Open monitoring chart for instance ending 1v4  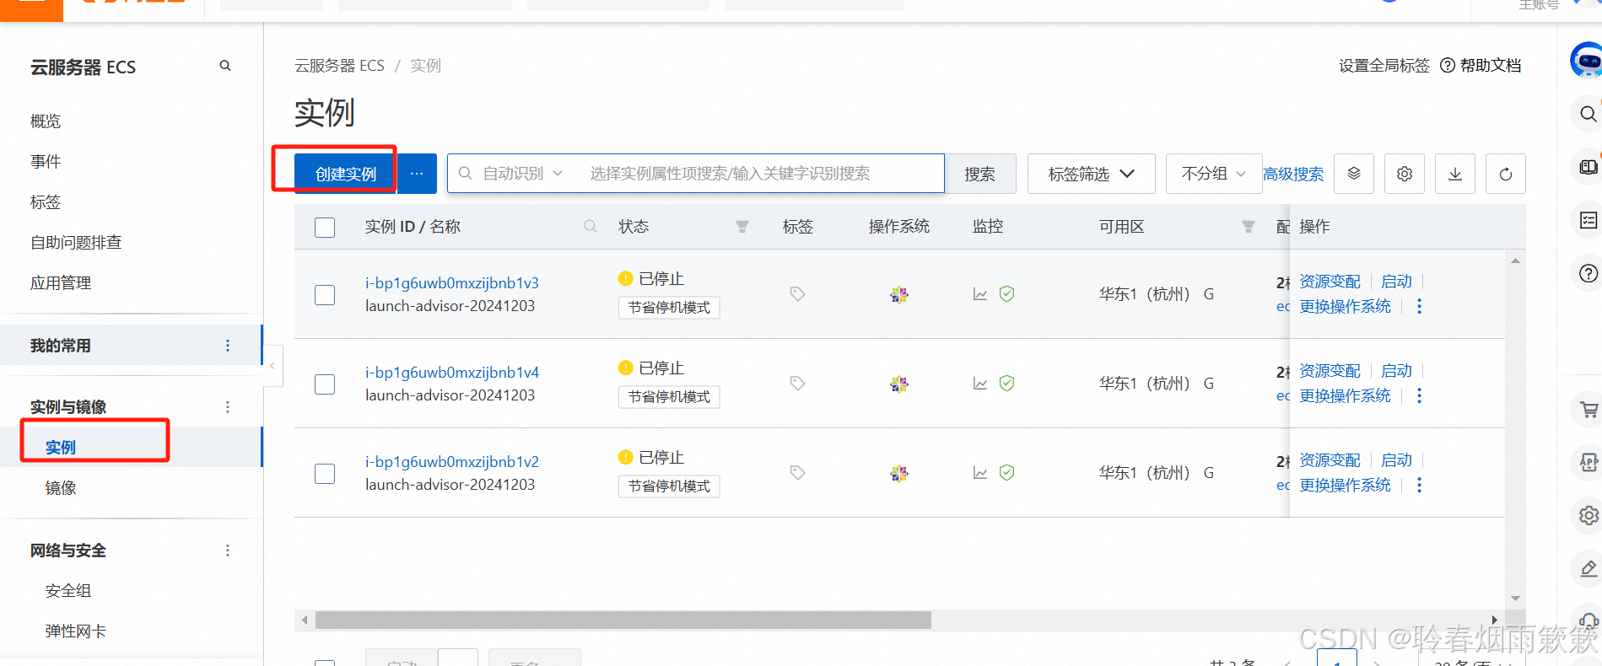pyautogui.click(x=980, y=384)
